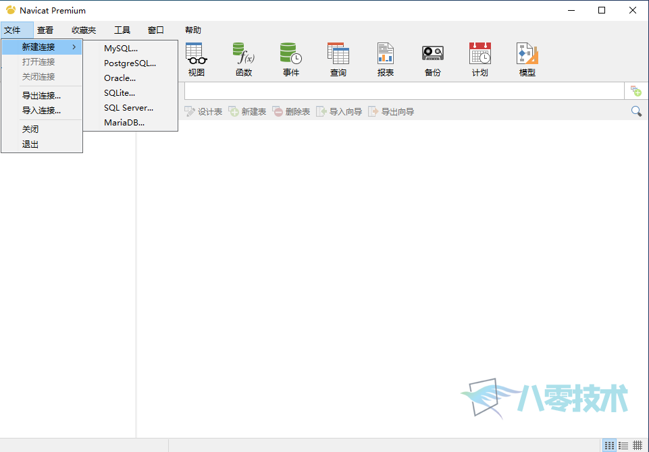
Task: Minimize the Navicat Premium window
Action: click(x=571, y=10)
